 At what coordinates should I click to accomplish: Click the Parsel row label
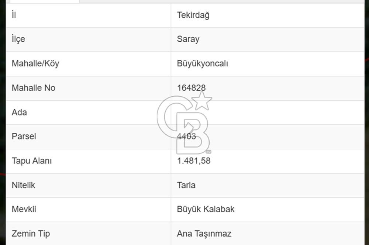tap(24, 136)
